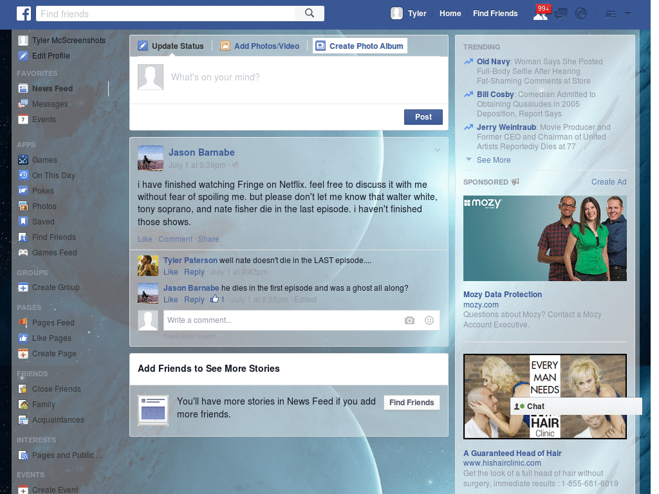Click the Acquaintances sidebar icon
Image resolution: width=659 pixels, height=494 pixels.
[23, 419]
